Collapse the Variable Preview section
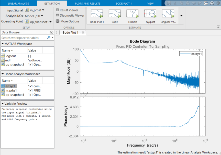The image size is (221, 155). (3, 104)
